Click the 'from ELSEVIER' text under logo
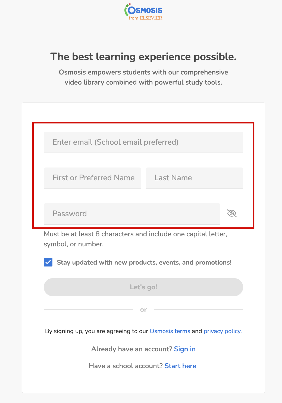This screenshot has height=403, width=282. (146, 18)
